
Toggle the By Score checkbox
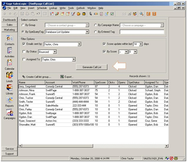[x=104, y=52]
